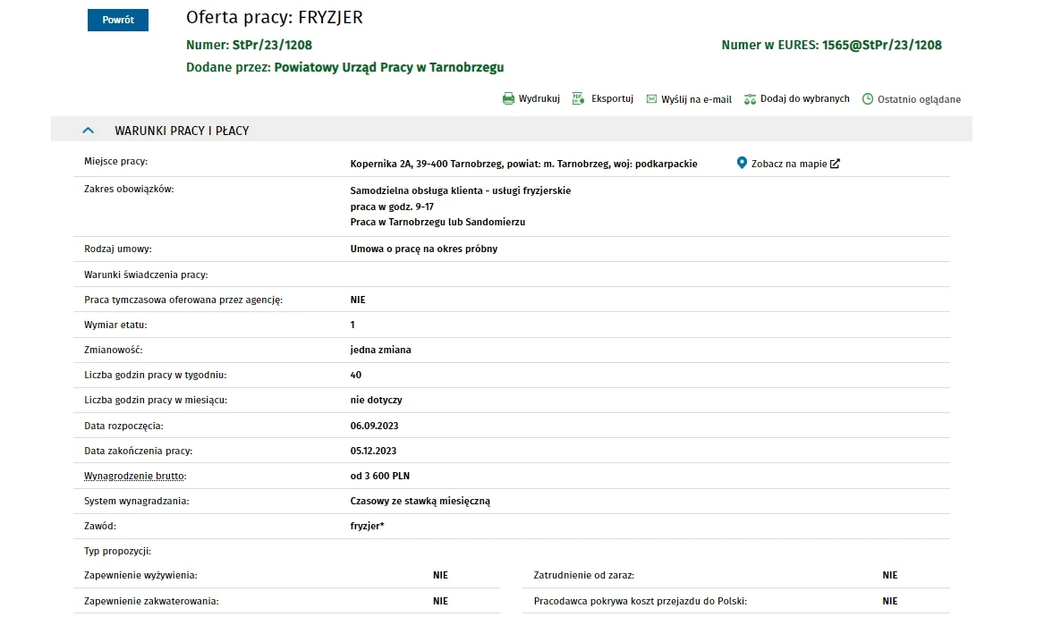Click the address Kopernika 2A, 39-400 Tarnobrzeg
This screenshot has width=1053, height=642.
(x=424, y=164)
